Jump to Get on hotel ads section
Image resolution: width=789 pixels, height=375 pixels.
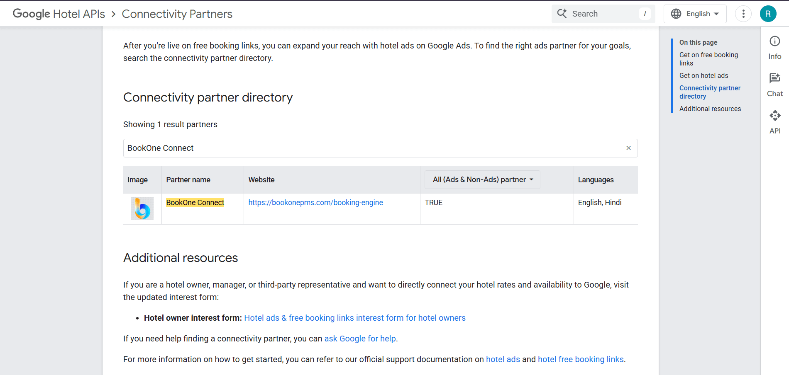(704, 75)
